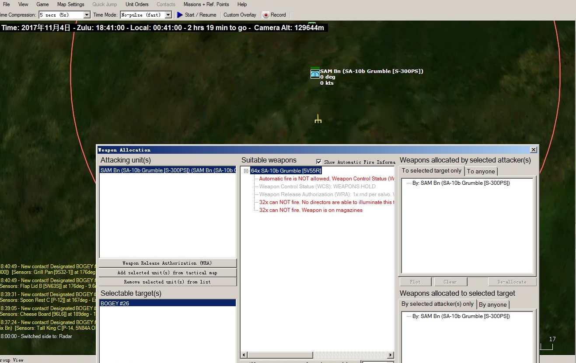Open the Help menu
Viewport: 576px width, 363px height.
(242, 4)
